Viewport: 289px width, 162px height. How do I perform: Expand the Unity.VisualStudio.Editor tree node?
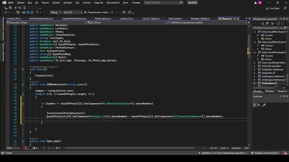tap(255, 63)
